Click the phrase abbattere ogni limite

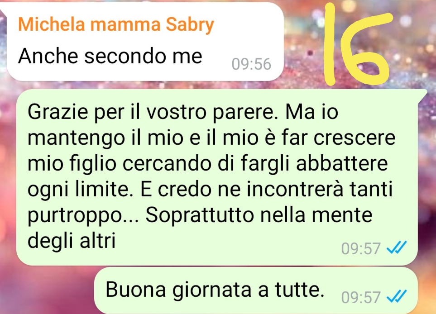tap(208, 176)
